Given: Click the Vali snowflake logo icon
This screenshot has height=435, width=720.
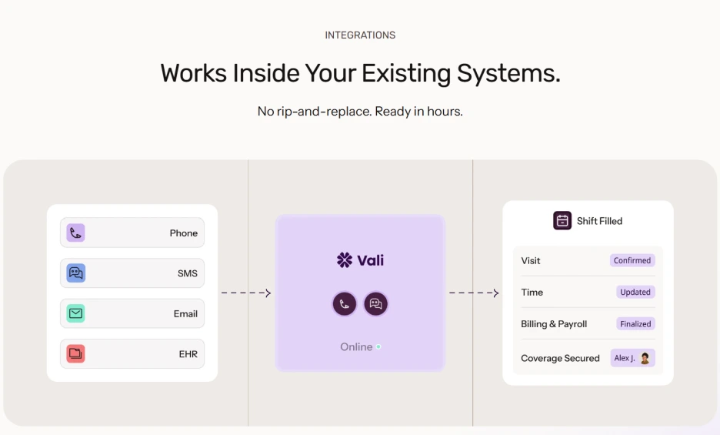Looking at the screenshot, I should point(345,260).
